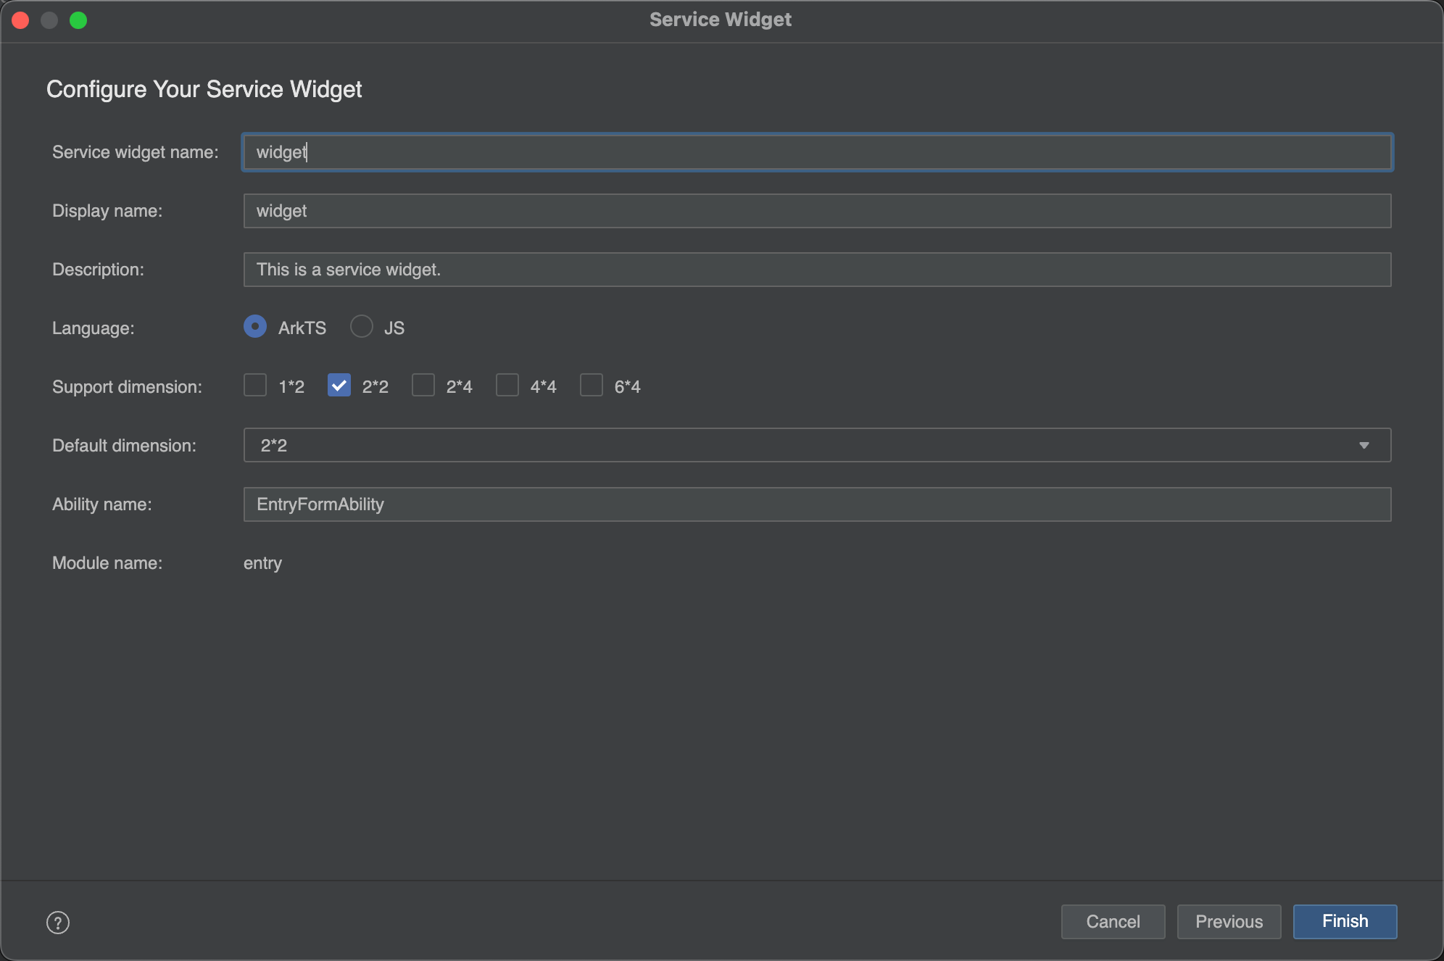The image size is (1444, 961).
Task: Click the Ability name EntryFormAbility field
Action: click(x=817, y=504)
